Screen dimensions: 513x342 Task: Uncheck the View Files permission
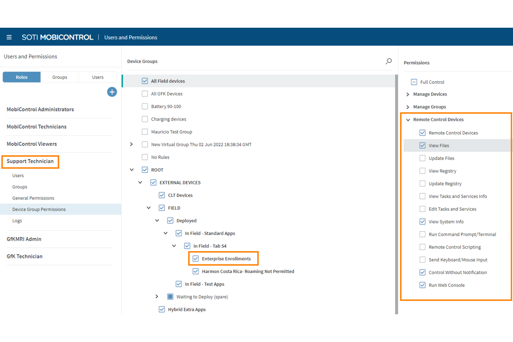pyautogui.click(x=423, y=146)
